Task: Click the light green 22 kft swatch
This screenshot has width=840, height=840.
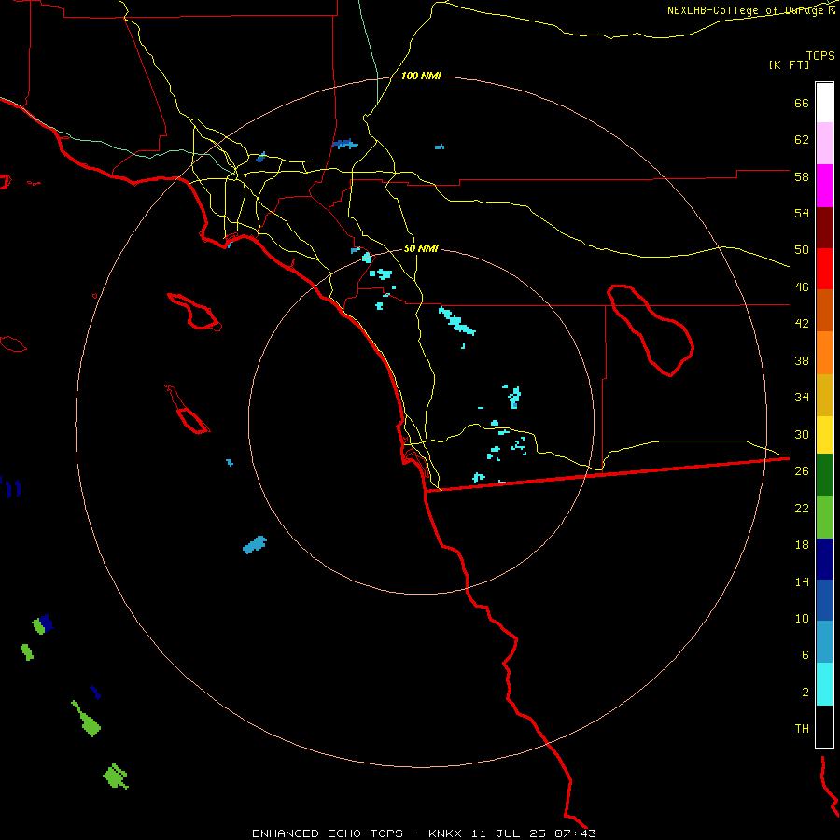Action: click(824, 517)
